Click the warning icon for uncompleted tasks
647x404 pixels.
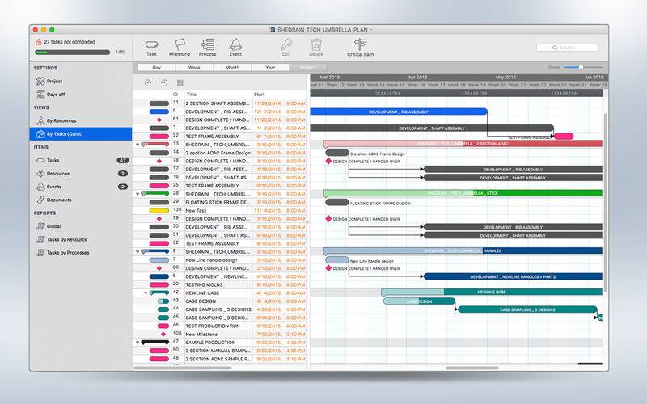coord(38,42)
